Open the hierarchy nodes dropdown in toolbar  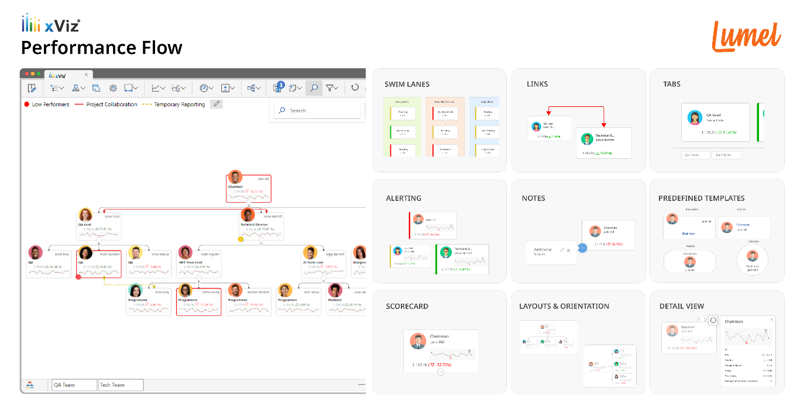78,88
